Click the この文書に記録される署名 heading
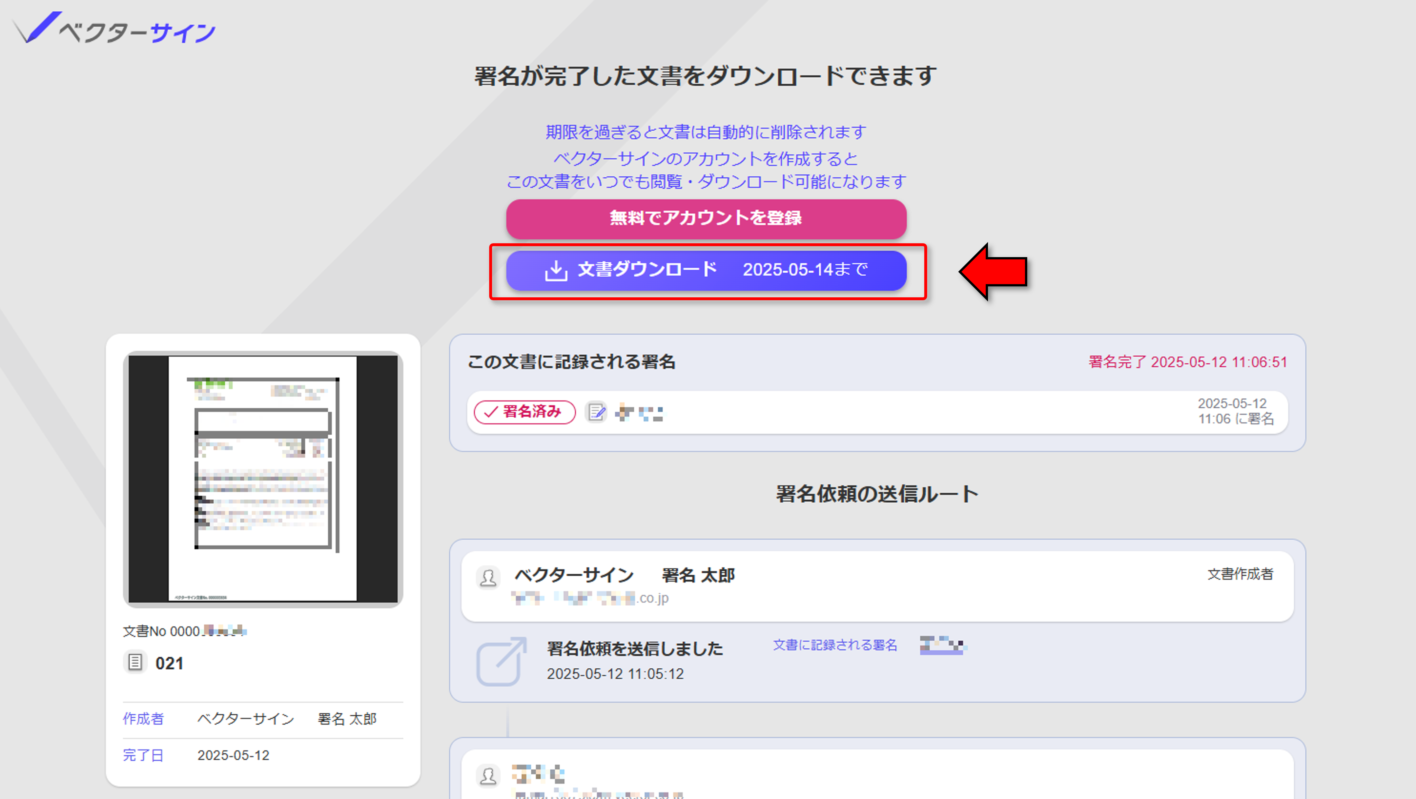Screen dimensions: 1416x799 571,362
